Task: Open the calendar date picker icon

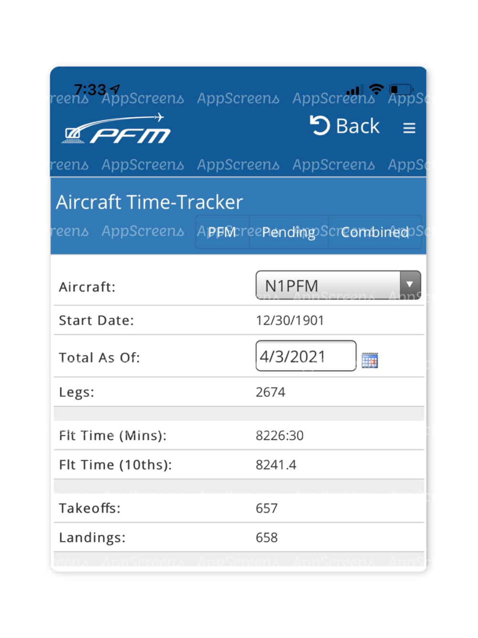Action: (369, 360)
